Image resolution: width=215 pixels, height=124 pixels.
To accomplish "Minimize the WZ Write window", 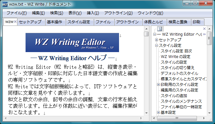I will (x=187, y=3).
